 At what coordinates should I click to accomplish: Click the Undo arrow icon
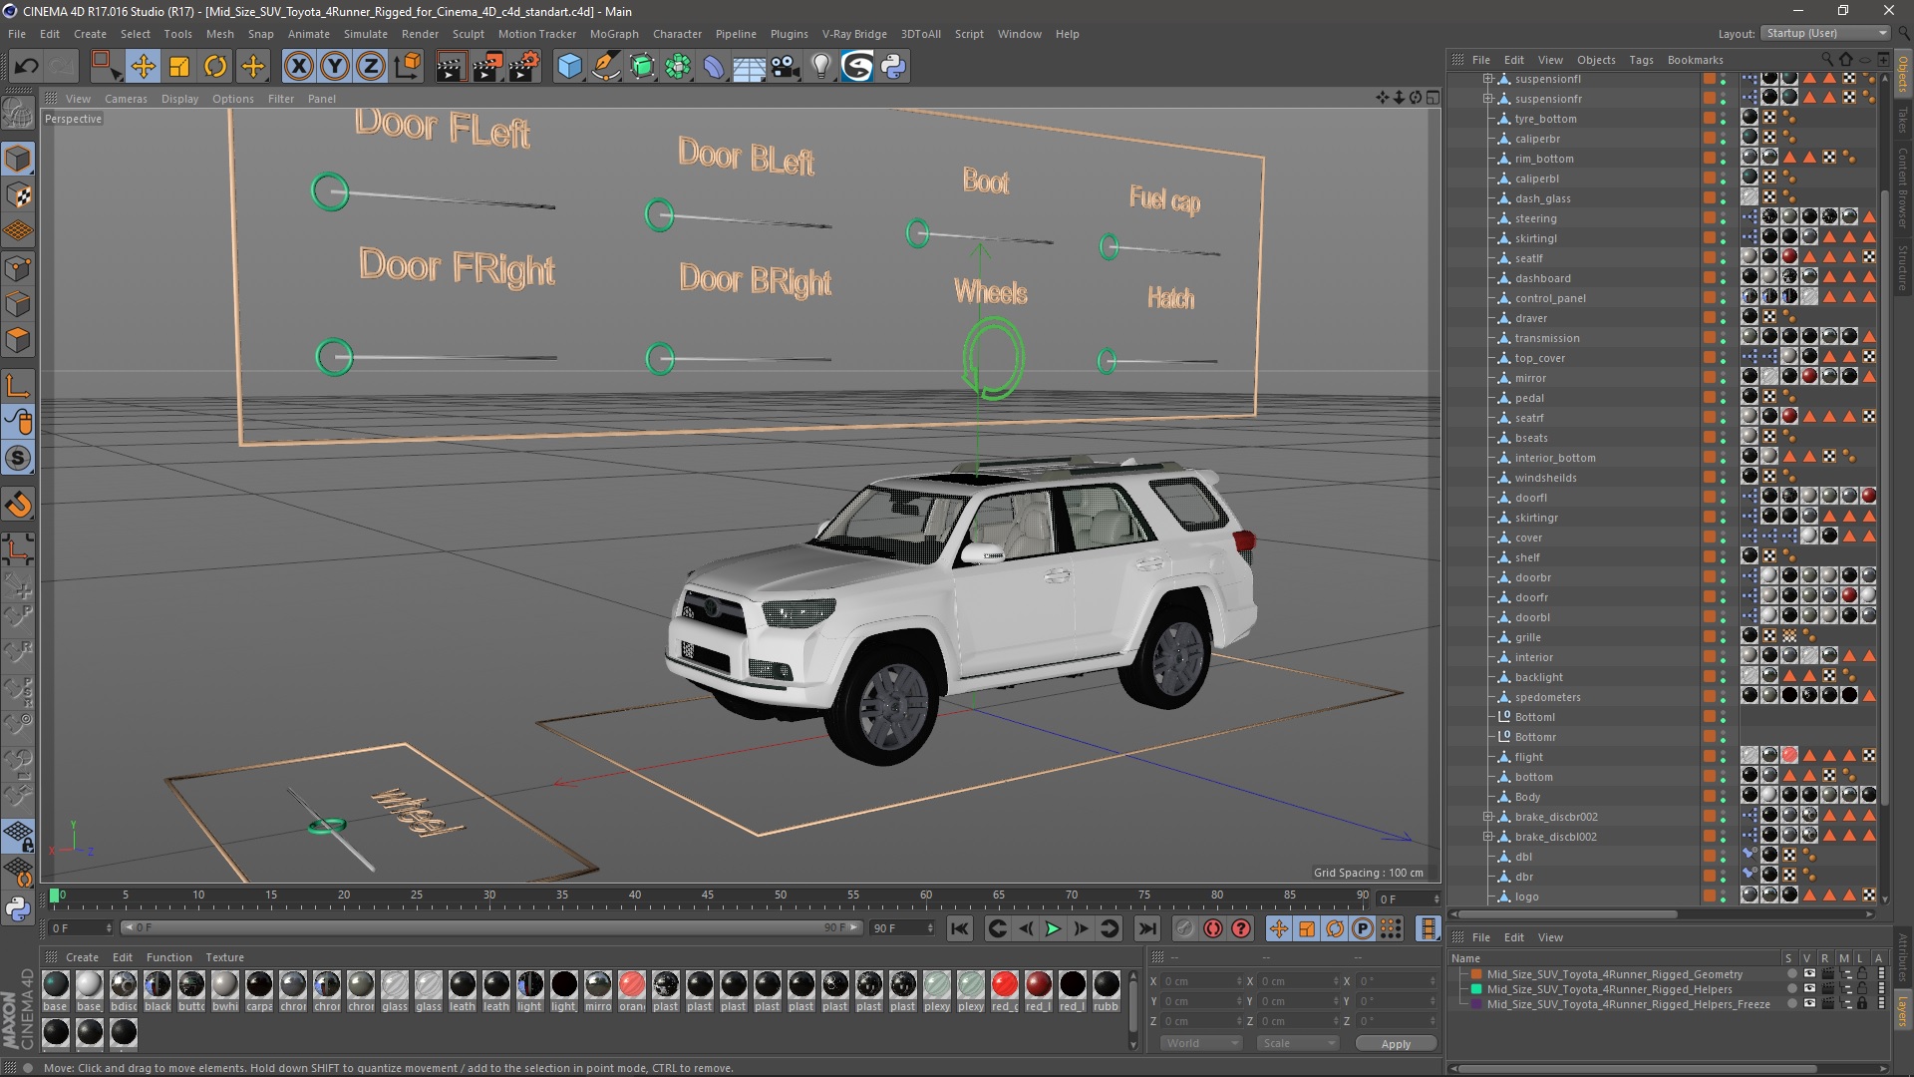pyautogui.click(x=27, y=67)
